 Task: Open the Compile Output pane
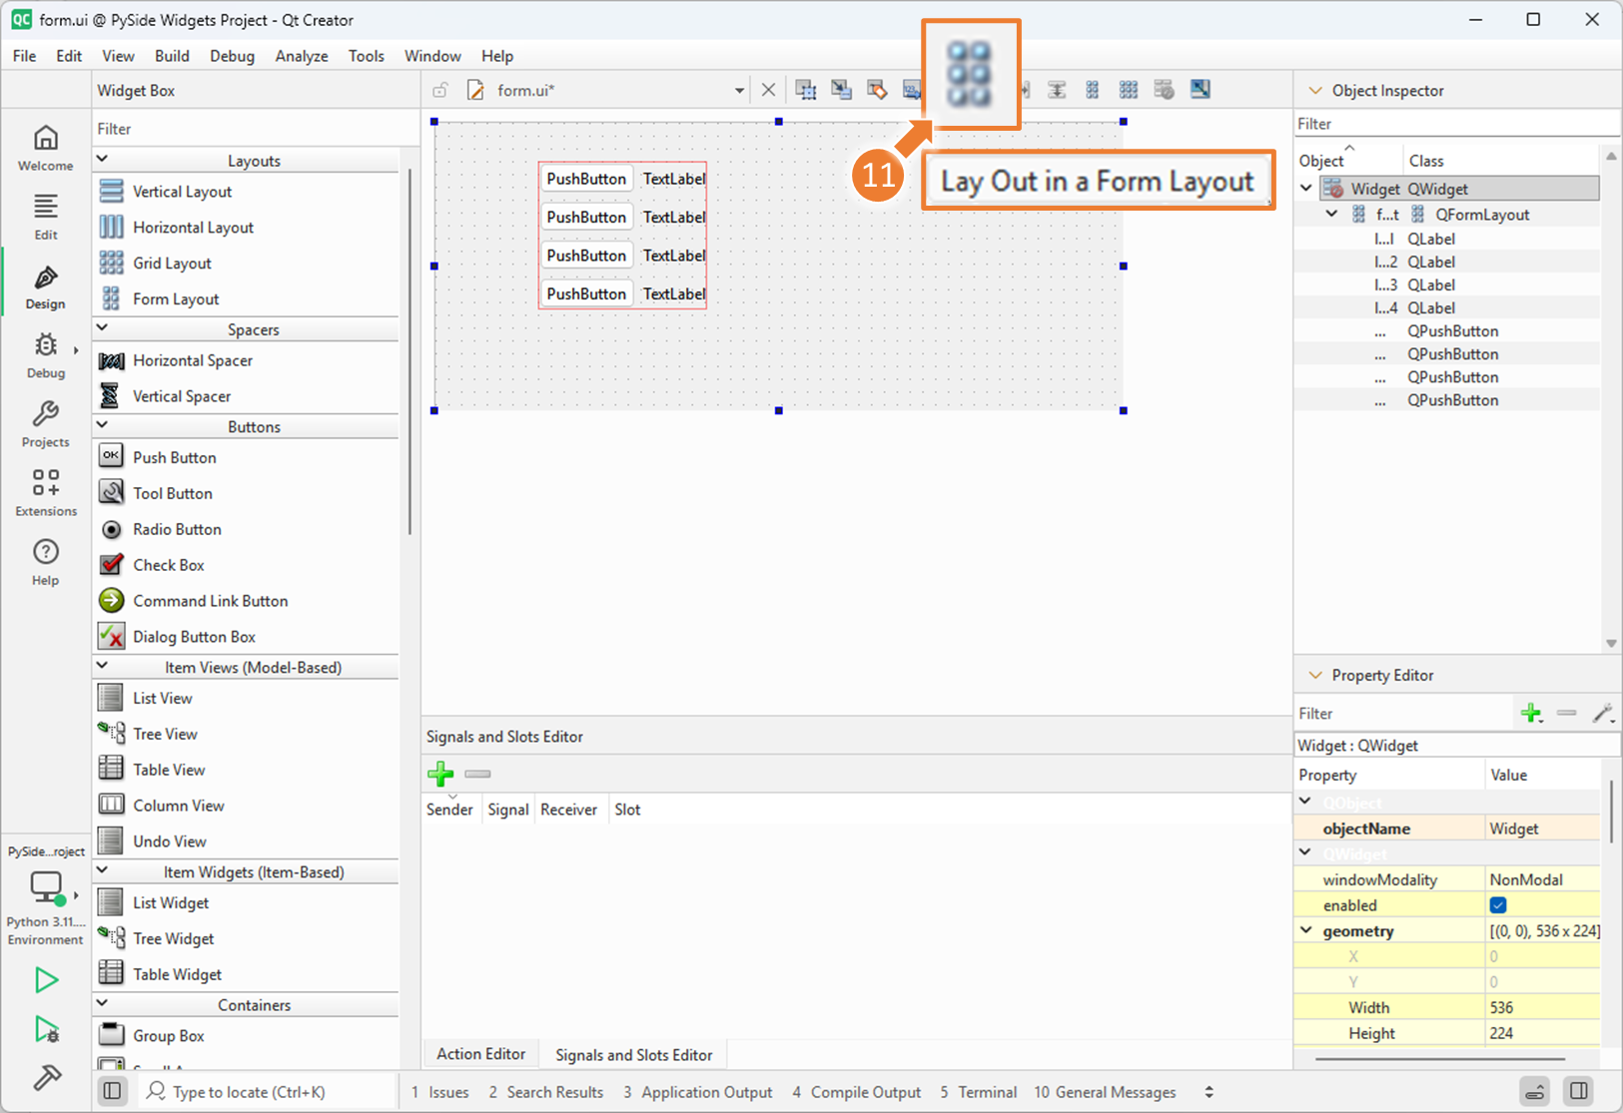click(x=857, y=1092)
